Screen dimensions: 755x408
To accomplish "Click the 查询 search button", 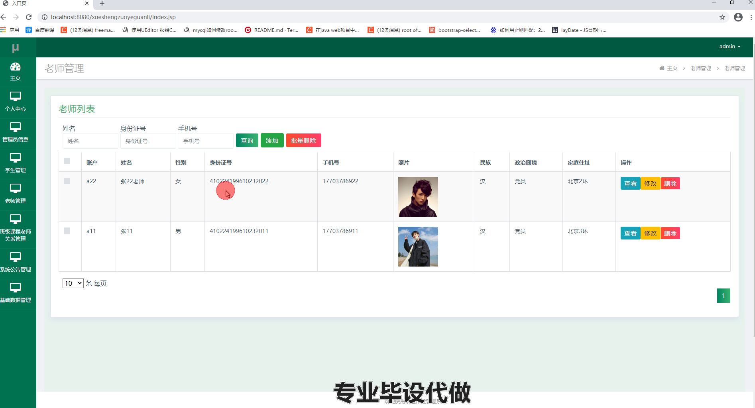I will click(x=247, y=140).
